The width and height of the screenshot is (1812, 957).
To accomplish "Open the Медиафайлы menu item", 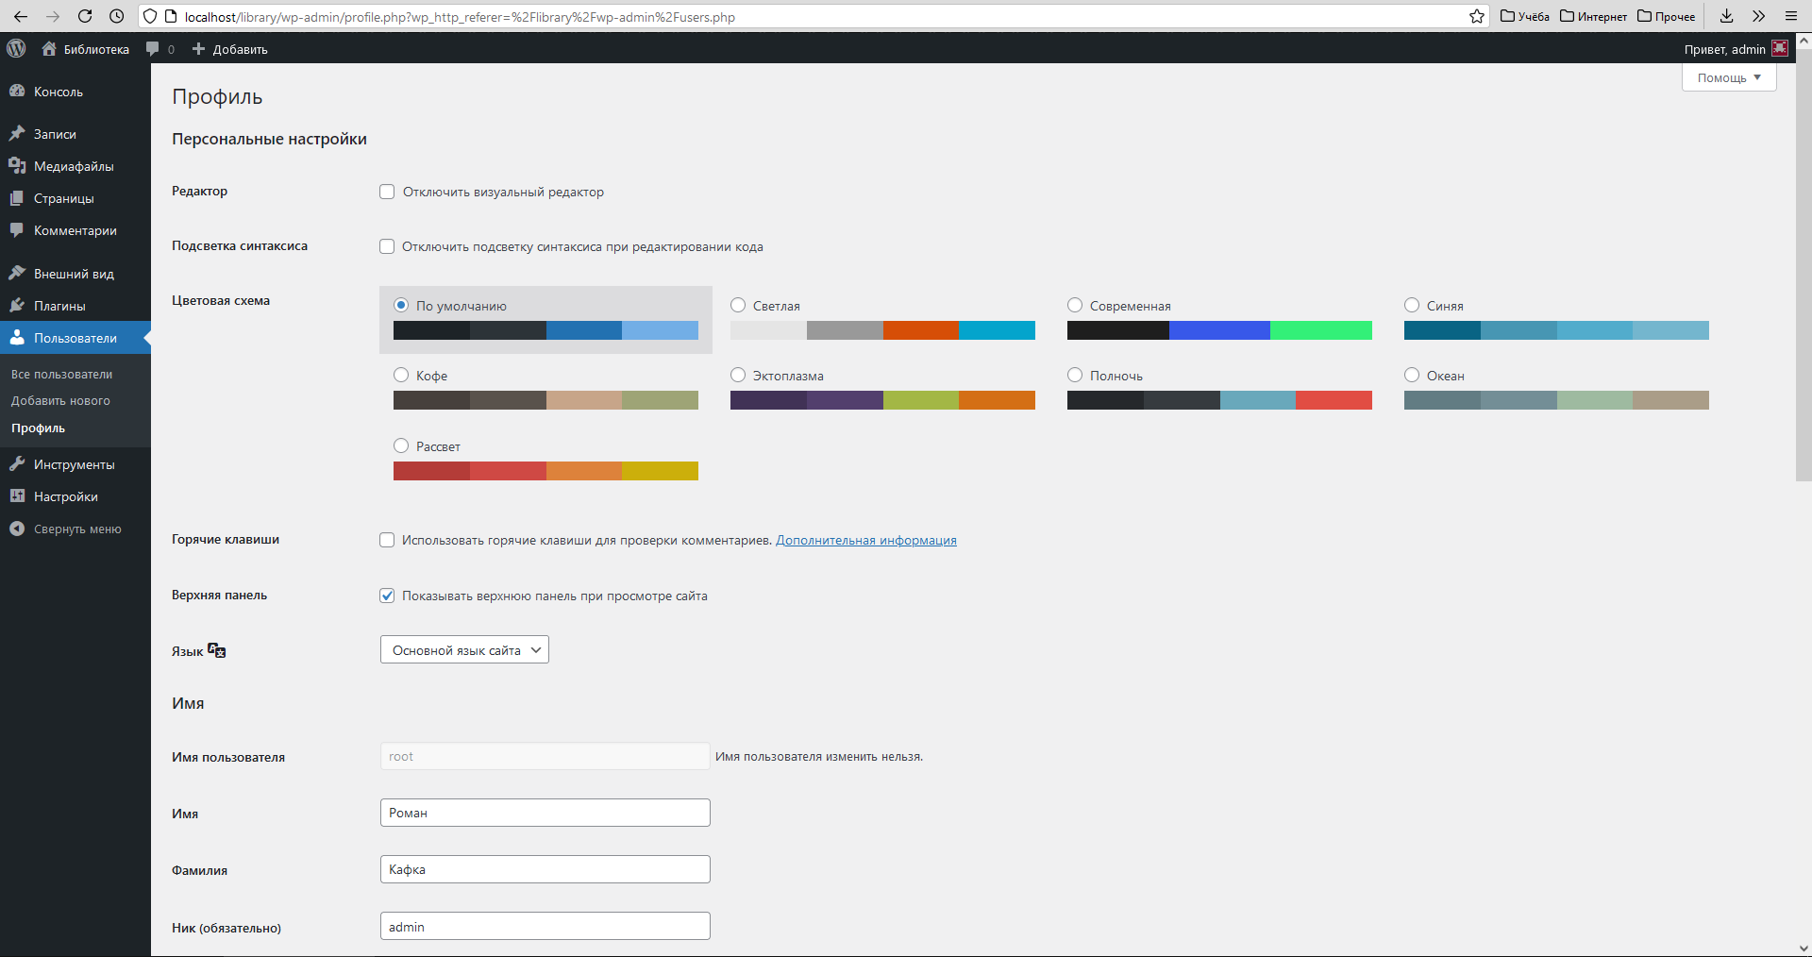I will pyautogui.click(x=75, y=166).
